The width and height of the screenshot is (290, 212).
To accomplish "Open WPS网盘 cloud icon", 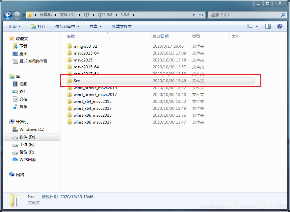I will [x=15, y=159].
